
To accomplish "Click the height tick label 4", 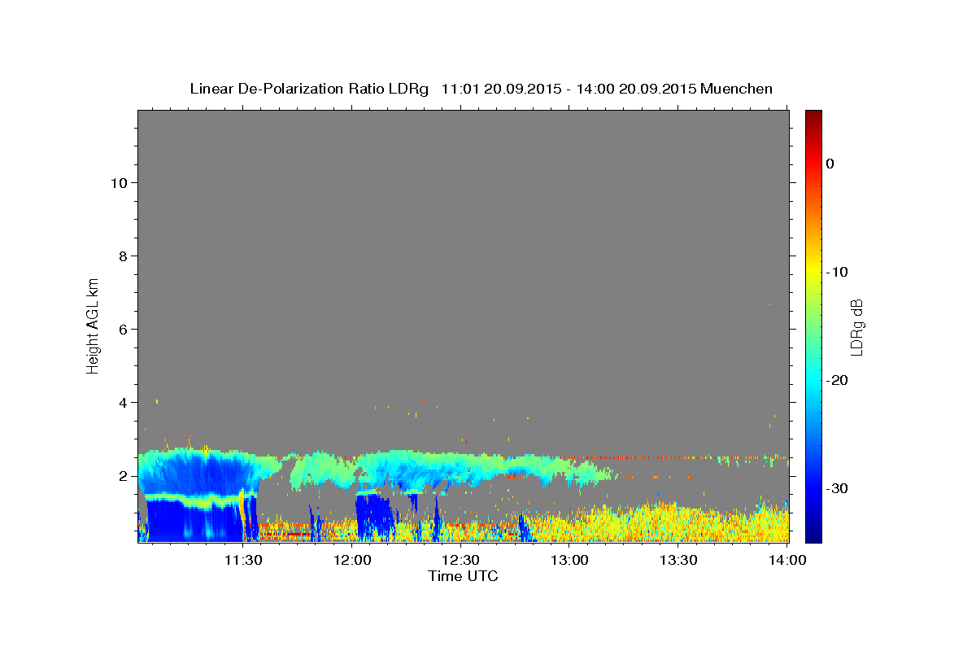I will 123,402.
